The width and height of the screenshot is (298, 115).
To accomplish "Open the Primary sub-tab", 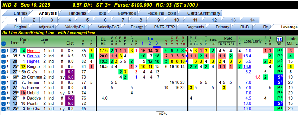I will pyautogui.click(x=222, y=27).
